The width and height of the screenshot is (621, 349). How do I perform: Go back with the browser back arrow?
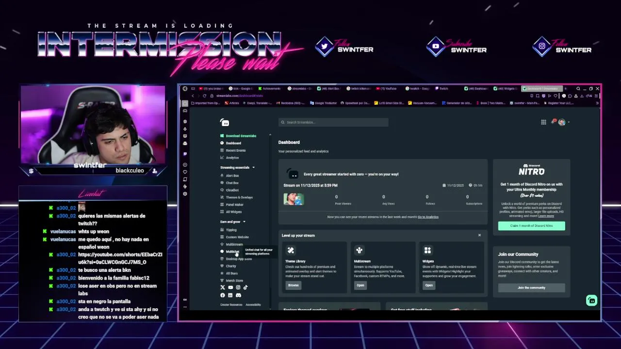coord(193,95)
